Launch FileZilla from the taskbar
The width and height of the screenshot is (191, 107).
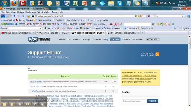23,3
